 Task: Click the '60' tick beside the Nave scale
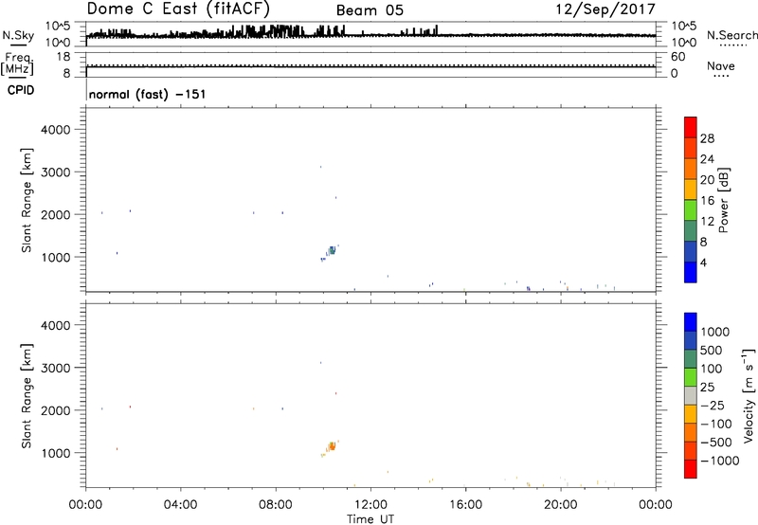coord(677,57)
